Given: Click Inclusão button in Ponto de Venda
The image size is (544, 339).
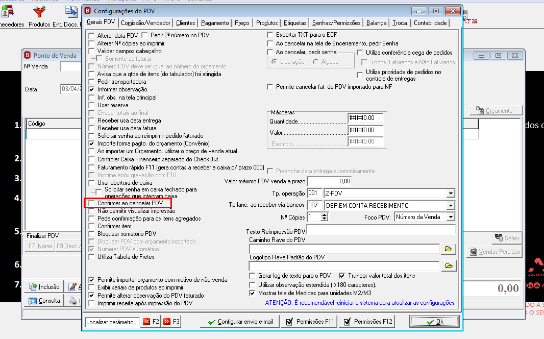Looking at the screenshot, I should (44, 287).
